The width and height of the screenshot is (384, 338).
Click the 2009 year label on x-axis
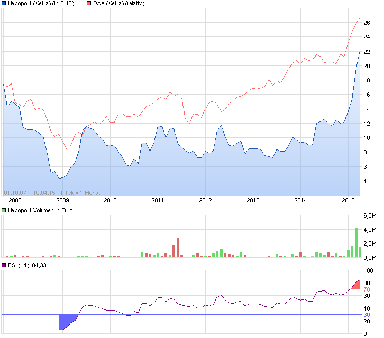[x=63, y=200]
